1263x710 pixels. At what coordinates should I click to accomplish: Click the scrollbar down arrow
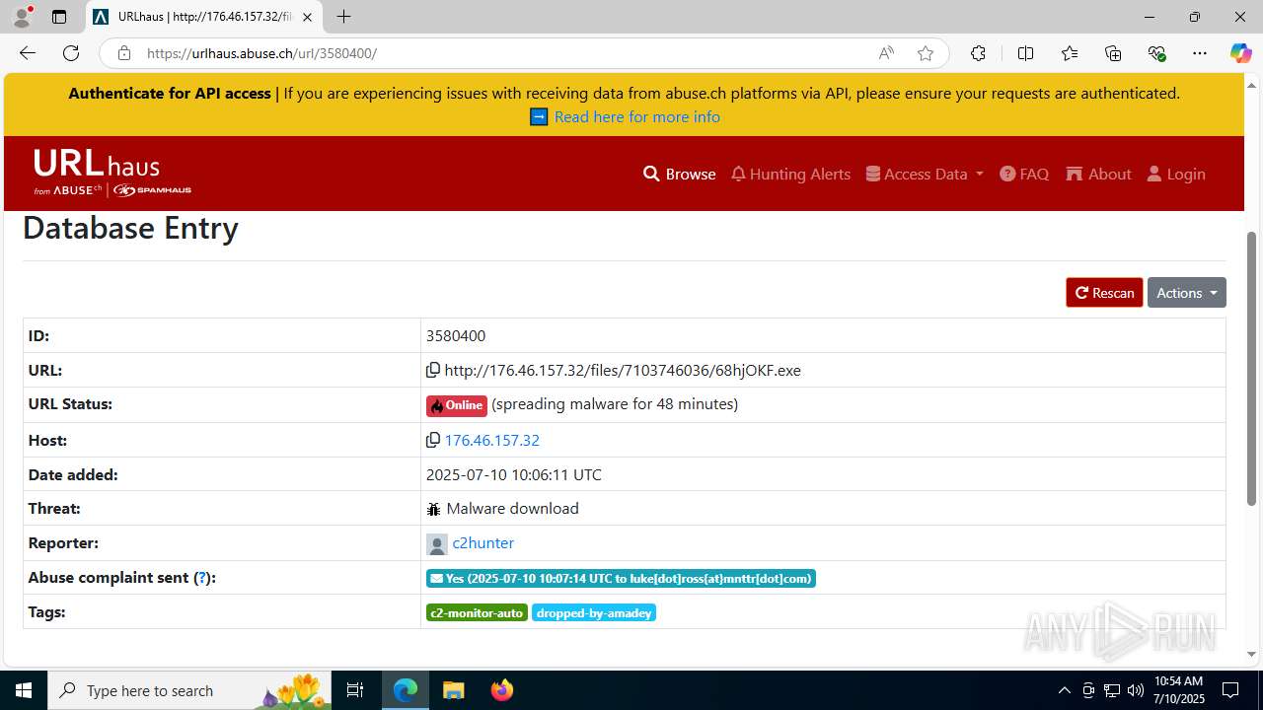click(x=1252, y=654)
